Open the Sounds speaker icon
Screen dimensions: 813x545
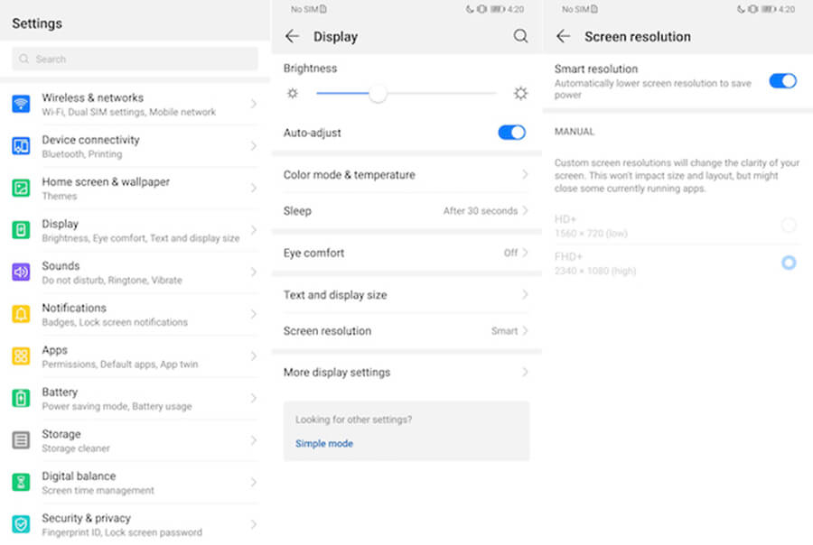coord(21,272)
